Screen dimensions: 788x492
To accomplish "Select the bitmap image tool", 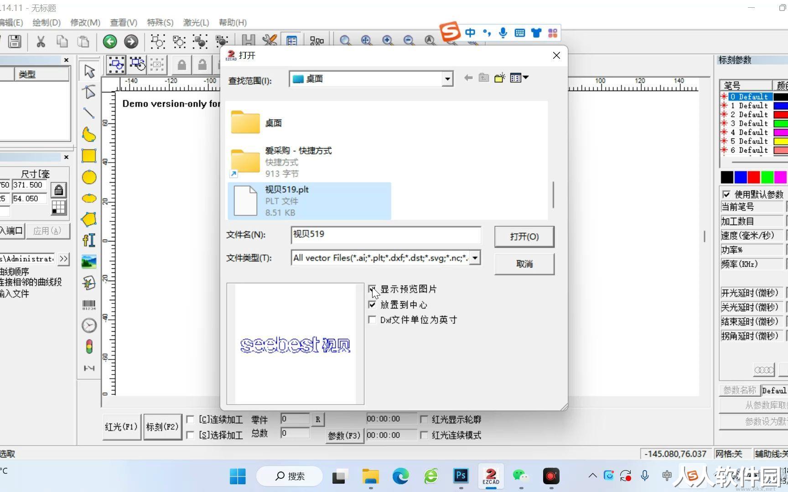I will [x=89, y=261].
